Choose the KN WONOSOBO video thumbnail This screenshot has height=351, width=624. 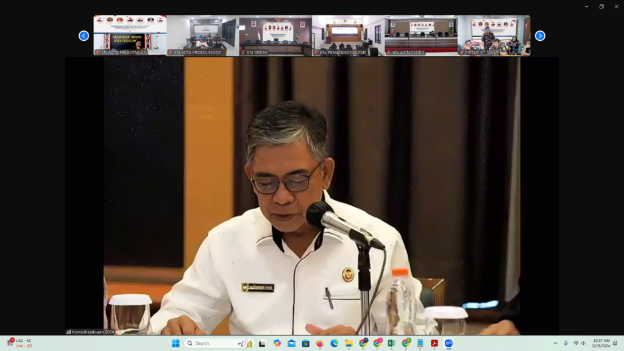[x=421, y=35]
